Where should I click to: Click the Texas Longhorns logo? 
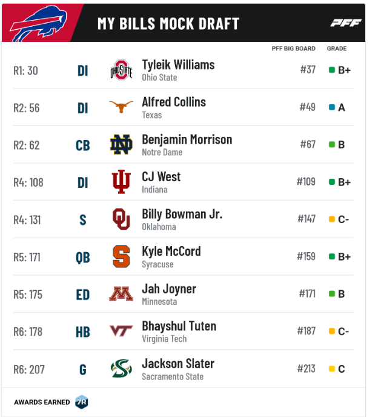[x=121, y=107]
